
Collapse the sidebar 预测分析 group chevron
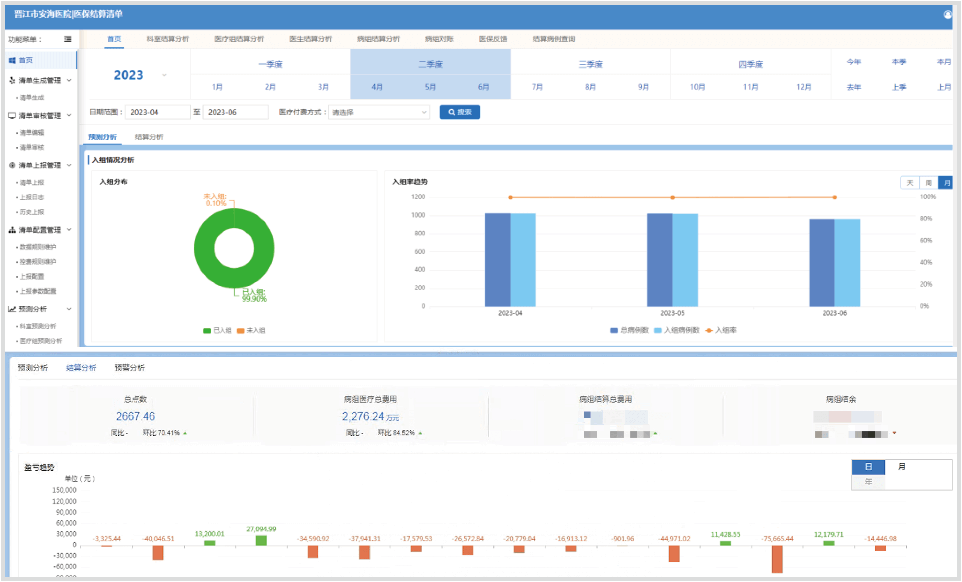click(x=69, y=309)
